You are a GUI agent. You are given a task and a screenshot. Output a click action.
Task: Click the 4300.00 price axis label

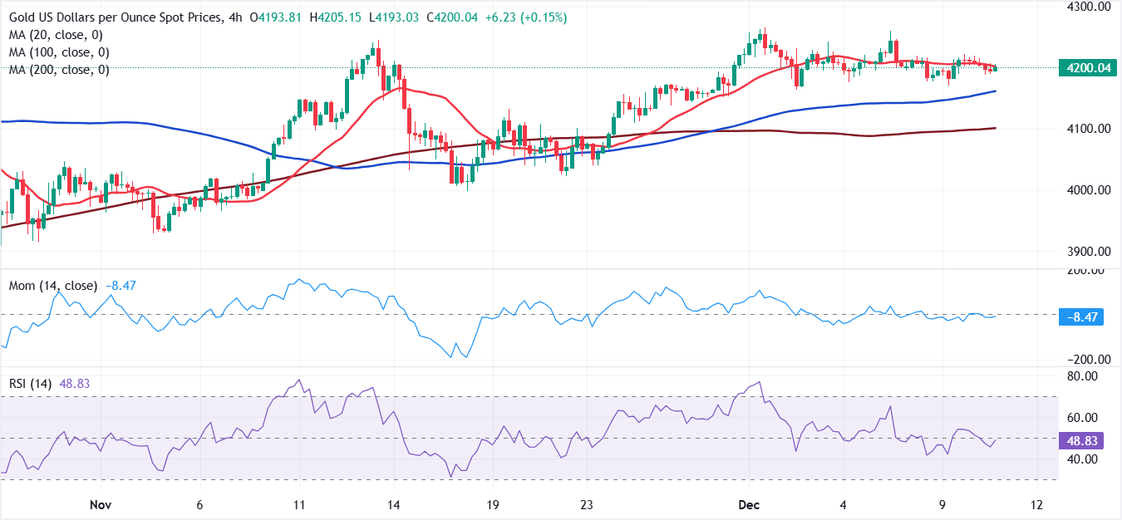coord(1087,7)
